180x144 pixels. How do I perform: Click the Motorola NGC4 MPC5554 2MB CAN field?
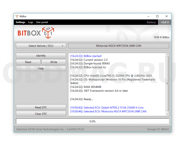click(x=118, y=46)
